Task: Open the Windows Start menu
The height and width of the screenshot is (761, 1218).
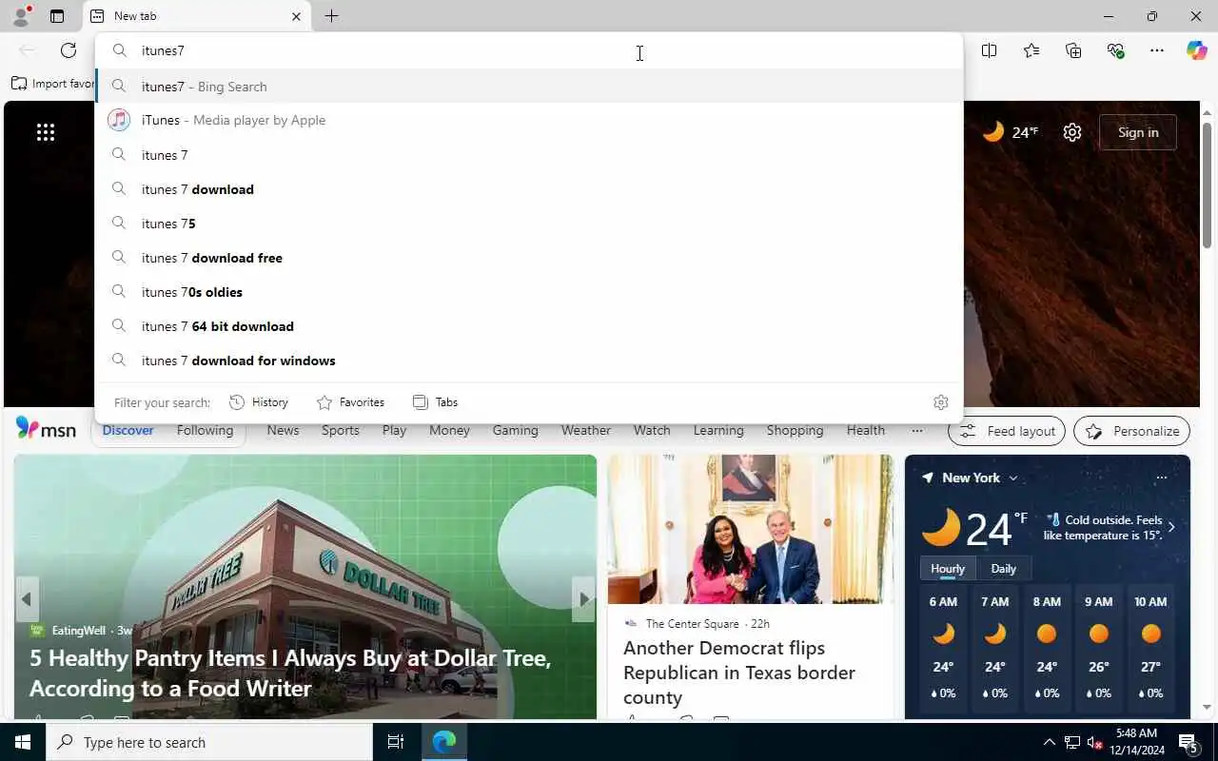Action: [x=23, y=742]
